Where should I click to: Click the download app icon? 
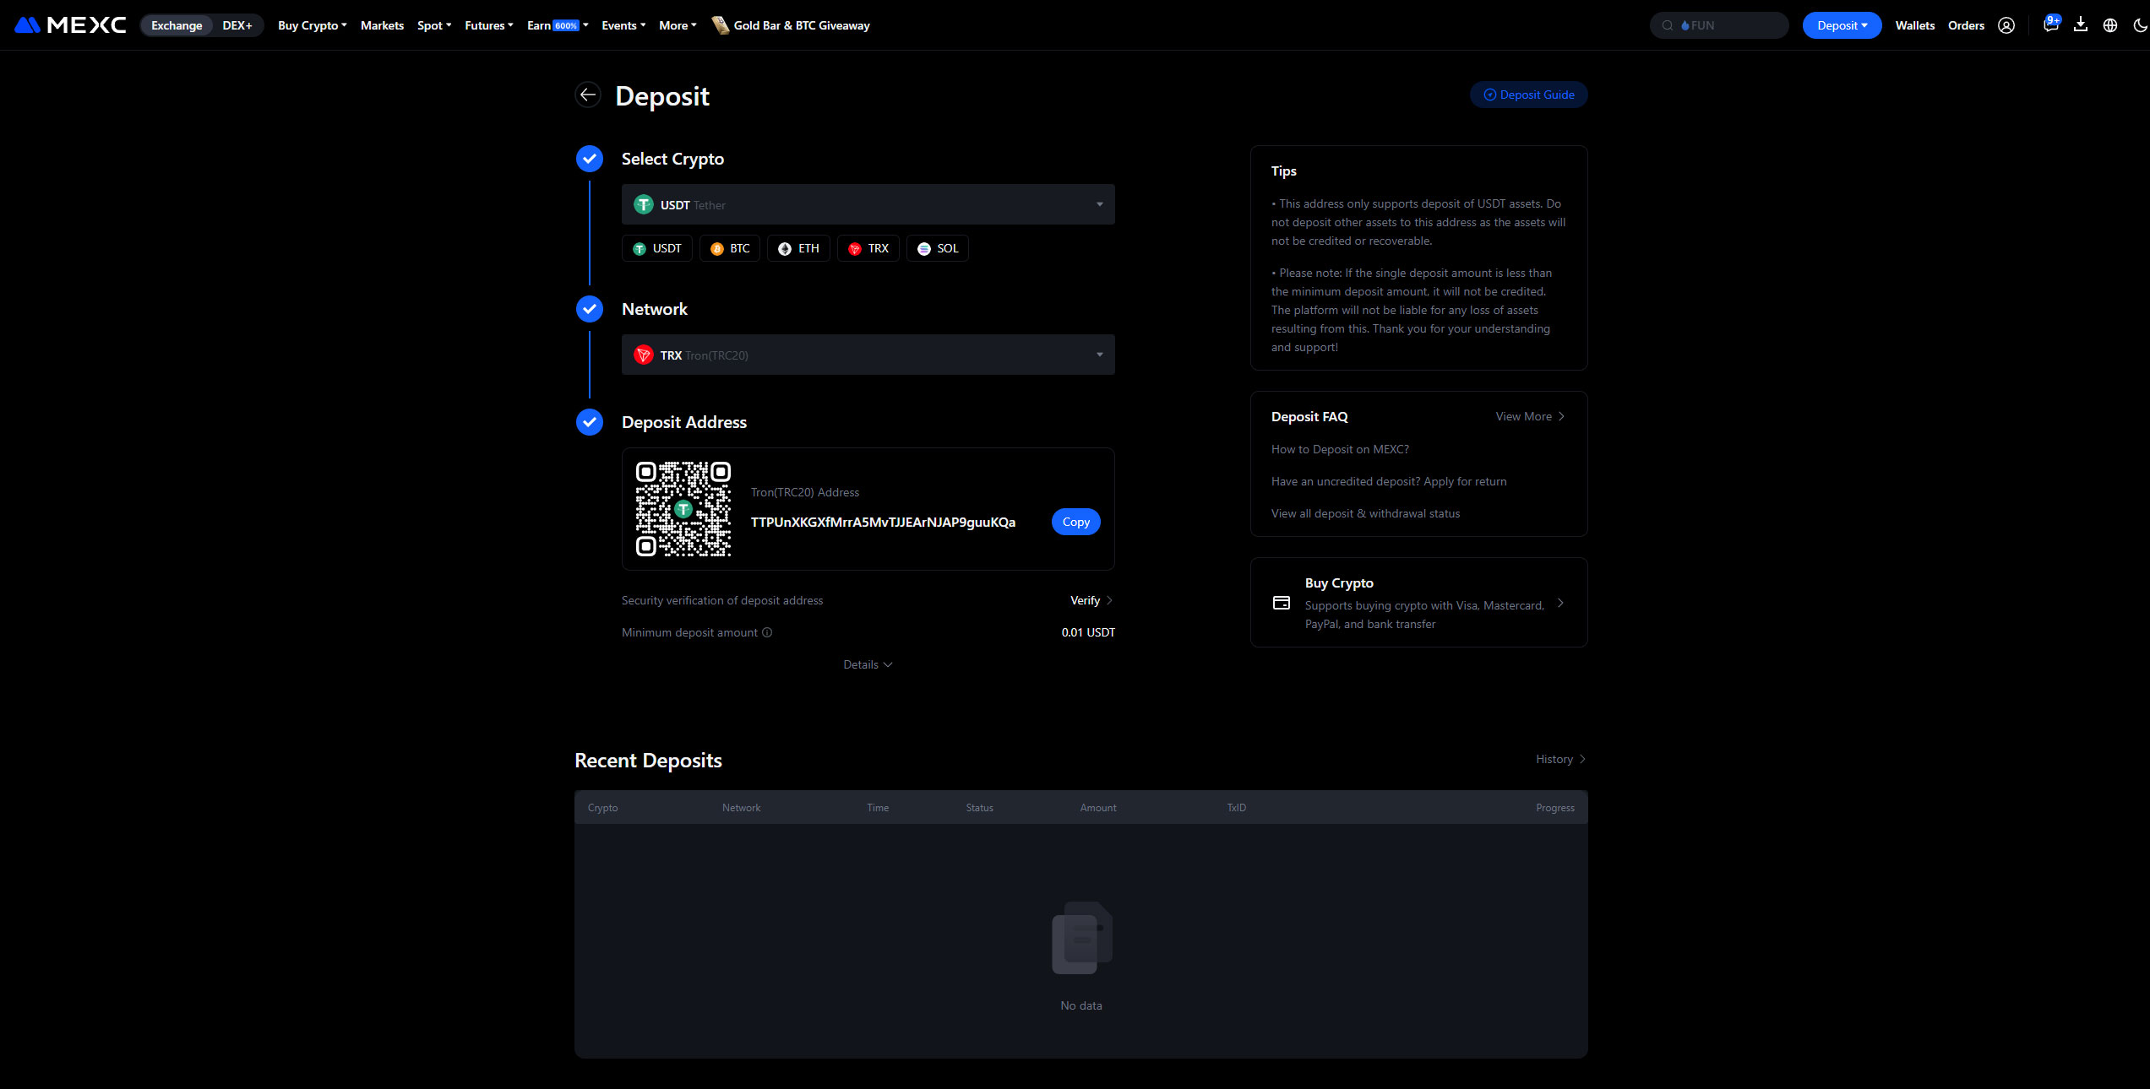[2081, 25]
